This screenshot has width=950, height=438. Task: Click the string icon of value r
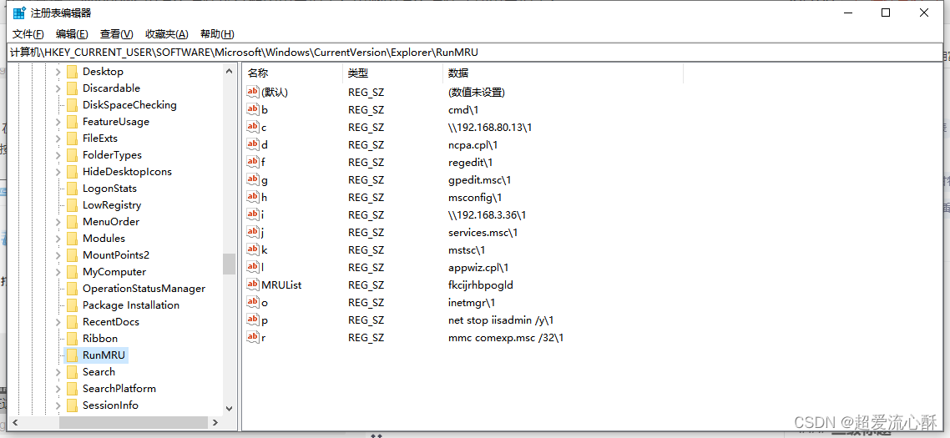pos(253,337)
